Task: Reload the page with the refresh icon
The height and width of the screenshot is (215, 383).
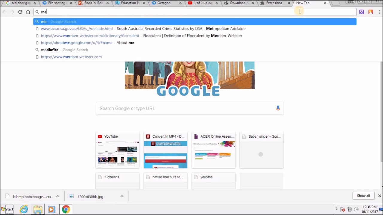Action: (20, 12)
